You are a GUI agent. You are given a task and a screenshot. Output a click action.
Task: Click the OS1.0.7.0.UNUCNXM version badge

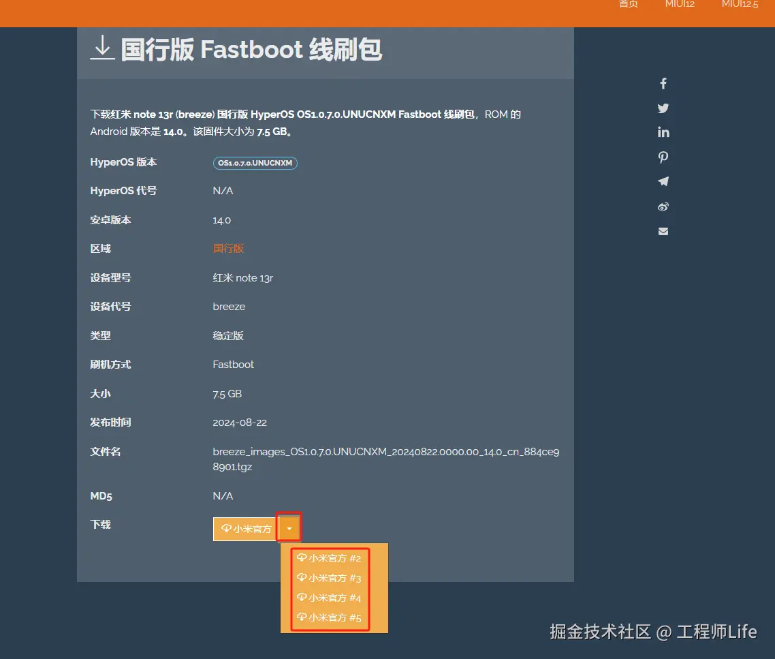coord(255,163)
